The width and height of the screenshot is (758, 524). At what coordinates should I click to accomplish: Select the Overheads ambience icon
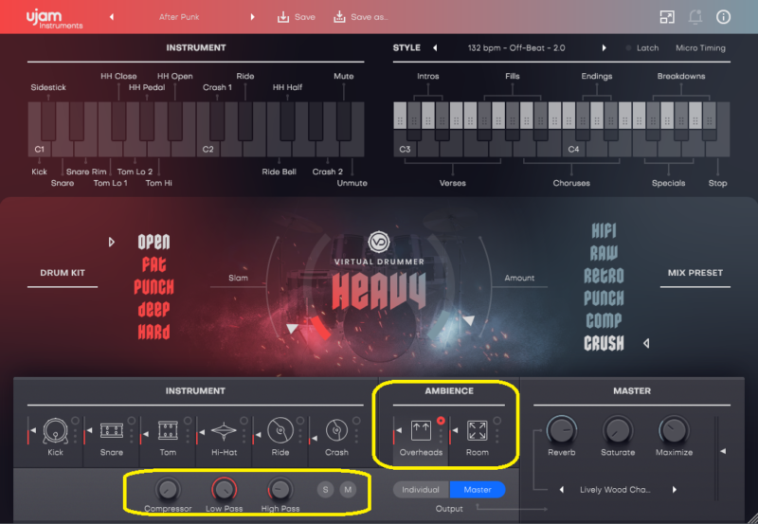(421, 431)
